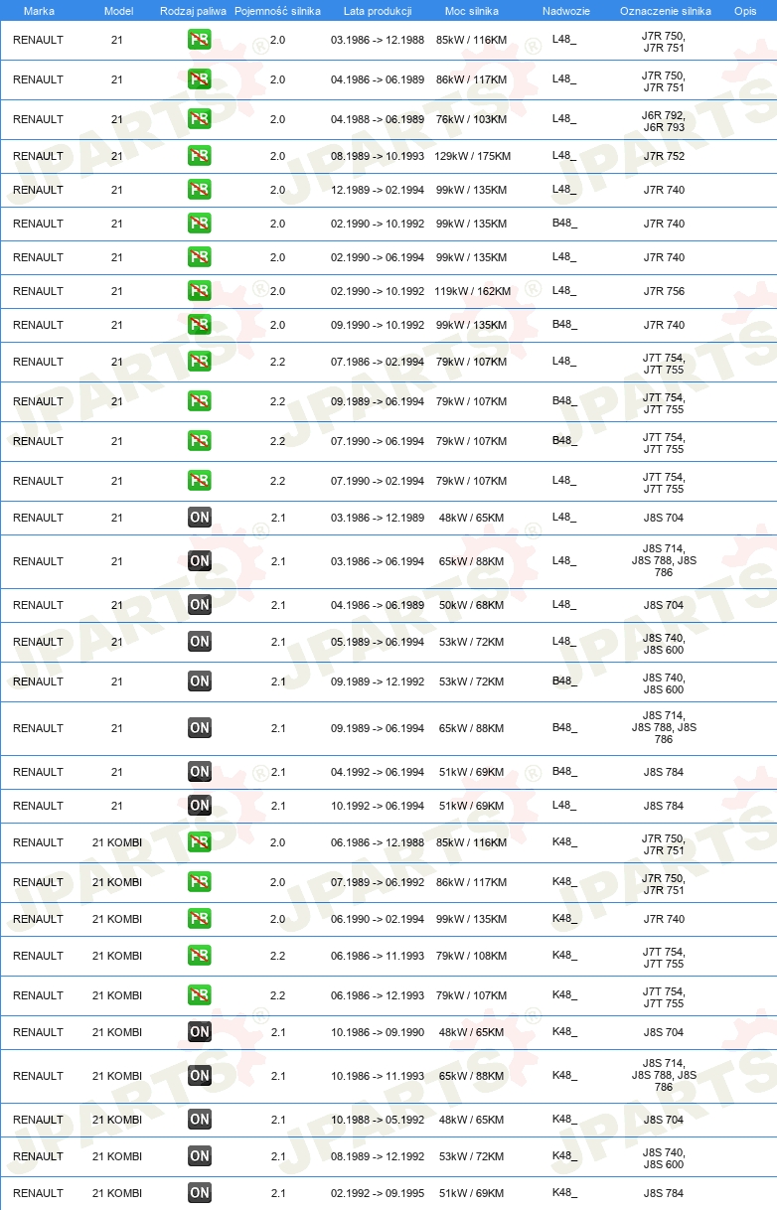Click the 10.1986 -> 11.1993 production years
Image resolution: width=777 pixels, height=1210 pixels.
[378, 1076]
